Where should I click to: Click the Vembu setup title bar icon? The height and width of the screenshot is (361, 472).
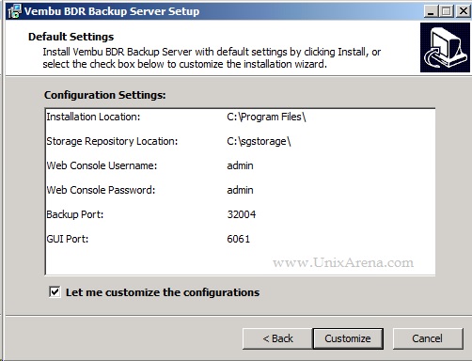pos(15,11)
